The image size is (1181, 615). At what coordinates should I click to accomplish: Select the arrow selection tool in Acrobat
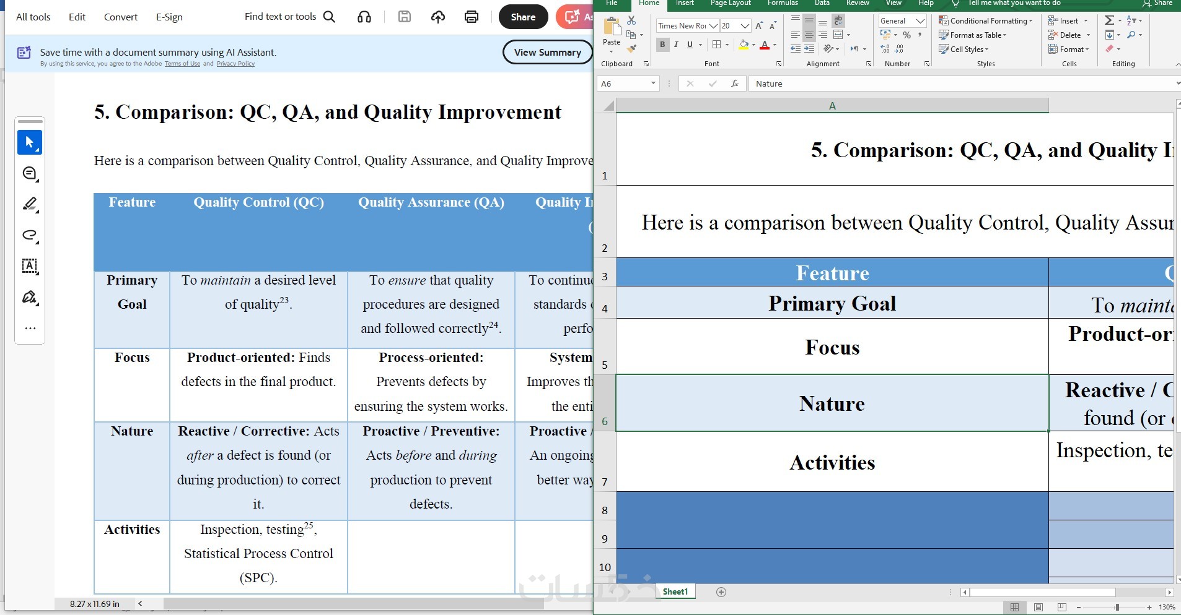pos(30,142)
